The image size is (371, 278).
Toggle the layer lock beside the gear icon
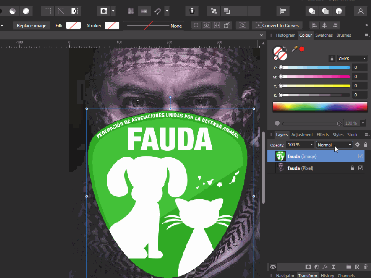tap(366, 145)
